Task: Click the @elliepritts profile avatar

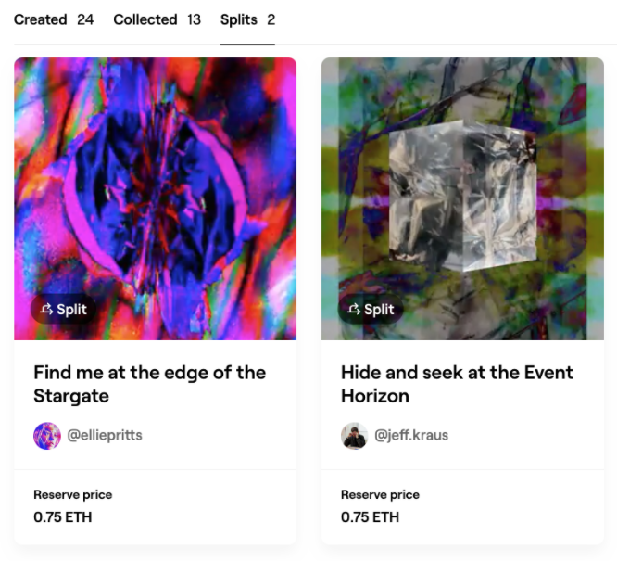Action: pyautogui.click(x=47, y=435)
